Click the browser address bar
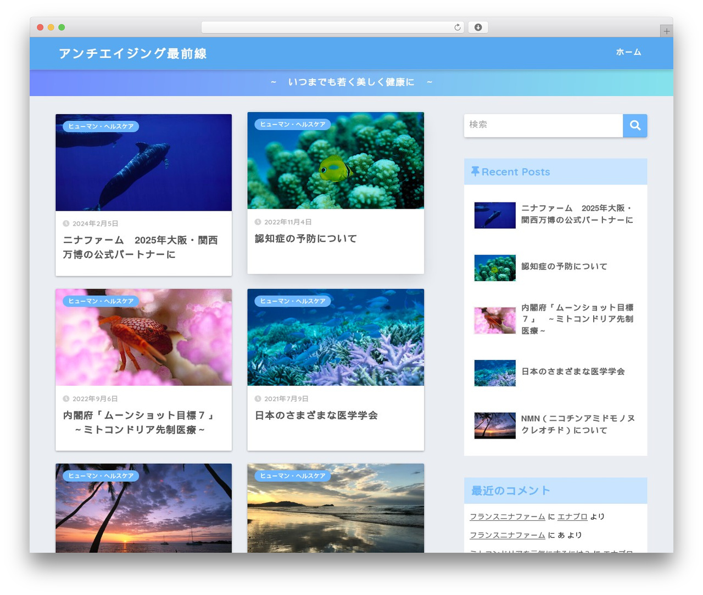The height and width of the screenshot is (595, 703). coord(332,27)
